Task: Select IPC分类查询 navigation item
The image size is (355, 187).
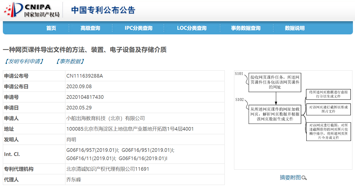Action: [x=138, y=28]
